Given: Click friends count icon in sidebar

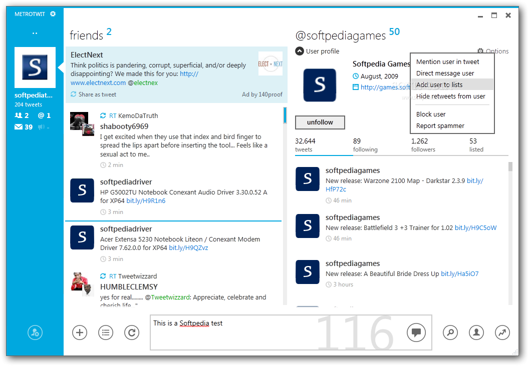Looking at the screenshot, I should pos(18,115).
